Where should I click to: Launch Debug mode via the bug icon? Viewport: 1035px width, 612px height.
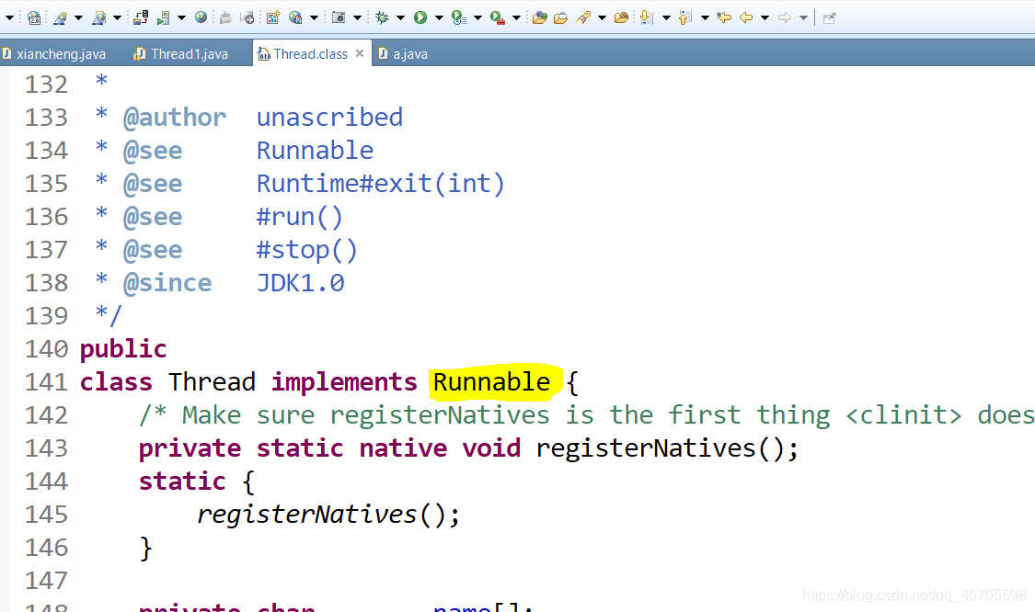click(x=383, y=17)
